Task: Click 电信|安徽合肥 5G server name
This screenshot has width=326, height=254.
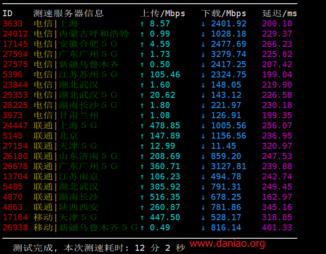Action: point(75,44)
